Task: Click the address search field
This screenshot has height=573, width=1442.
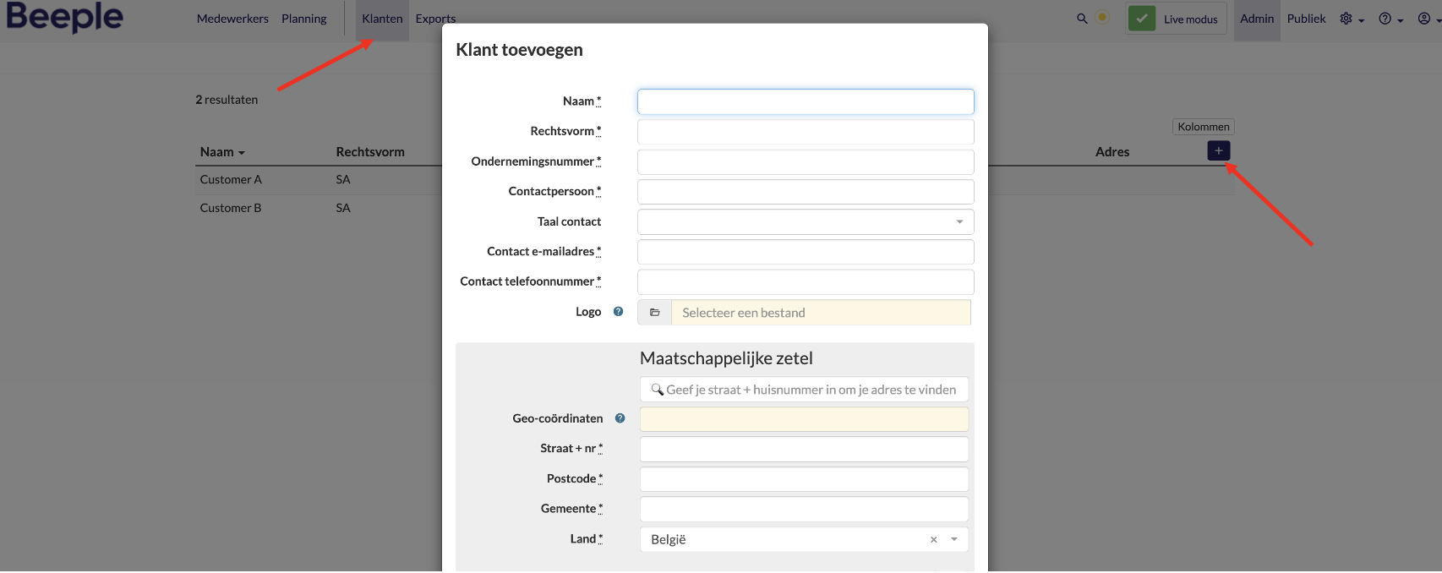Action: [x=804, y=390]
